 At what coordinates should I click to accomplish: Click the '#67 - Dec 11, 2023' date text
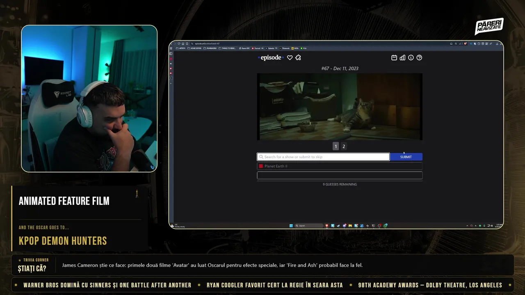tap(340, 68)
